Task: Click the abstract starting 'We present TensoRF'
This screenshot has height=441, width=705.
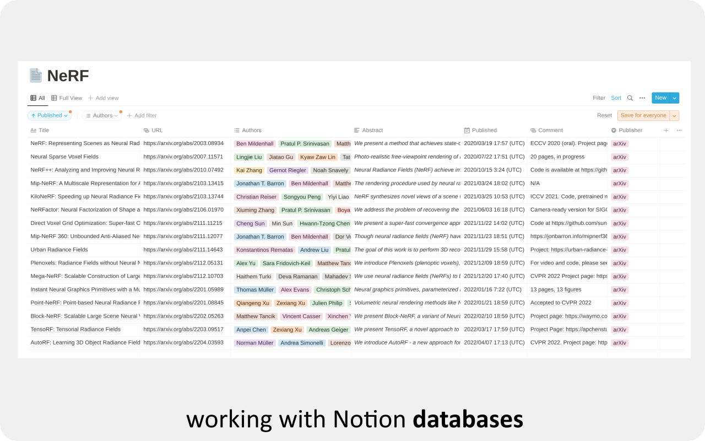Action: click(x=406, y=330)
